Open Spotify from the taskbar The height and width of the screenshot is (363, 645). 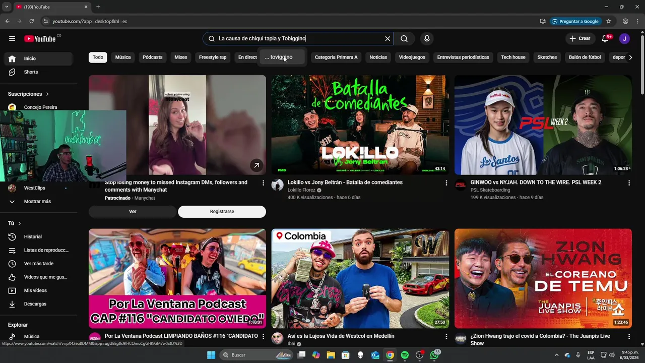coord(405,355)
